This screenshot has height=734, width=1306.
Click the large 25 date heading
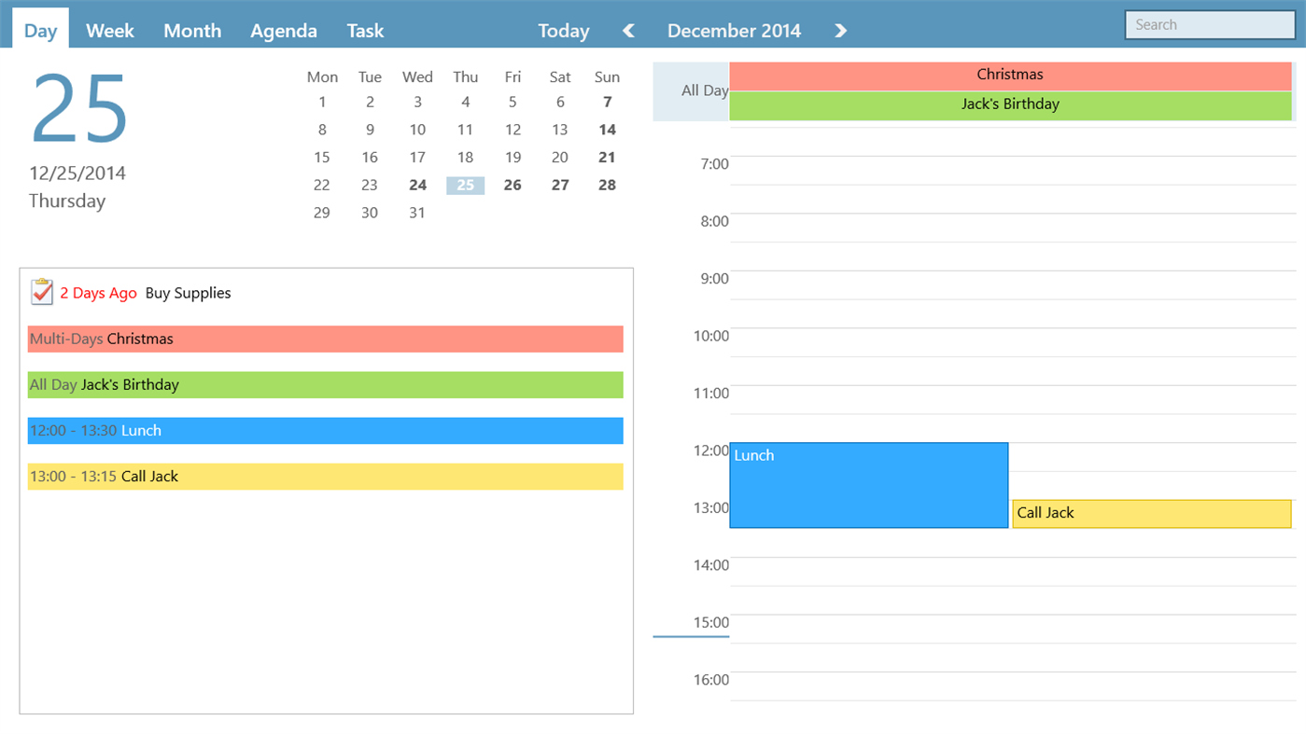(x=78, y=107)
